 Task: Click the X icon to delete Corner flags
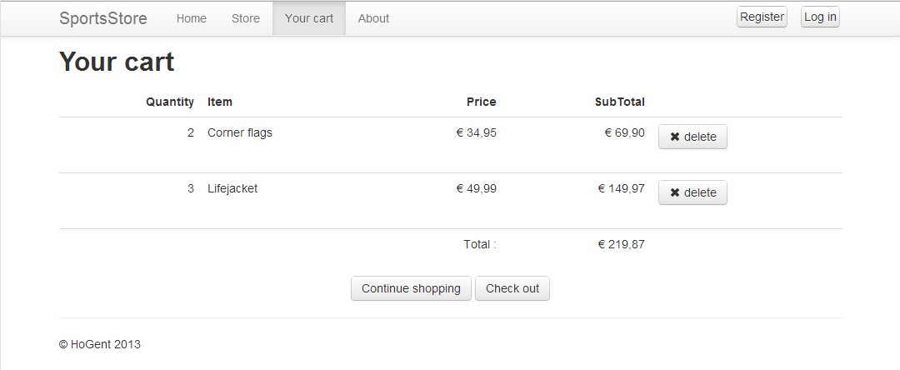tap(675, 137)
